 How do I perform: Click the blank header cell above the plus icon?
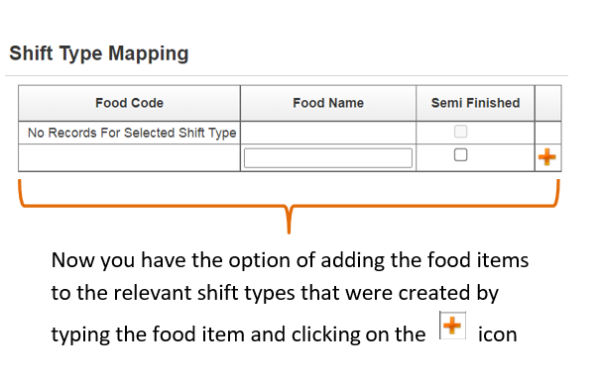(x=548, y=103)
